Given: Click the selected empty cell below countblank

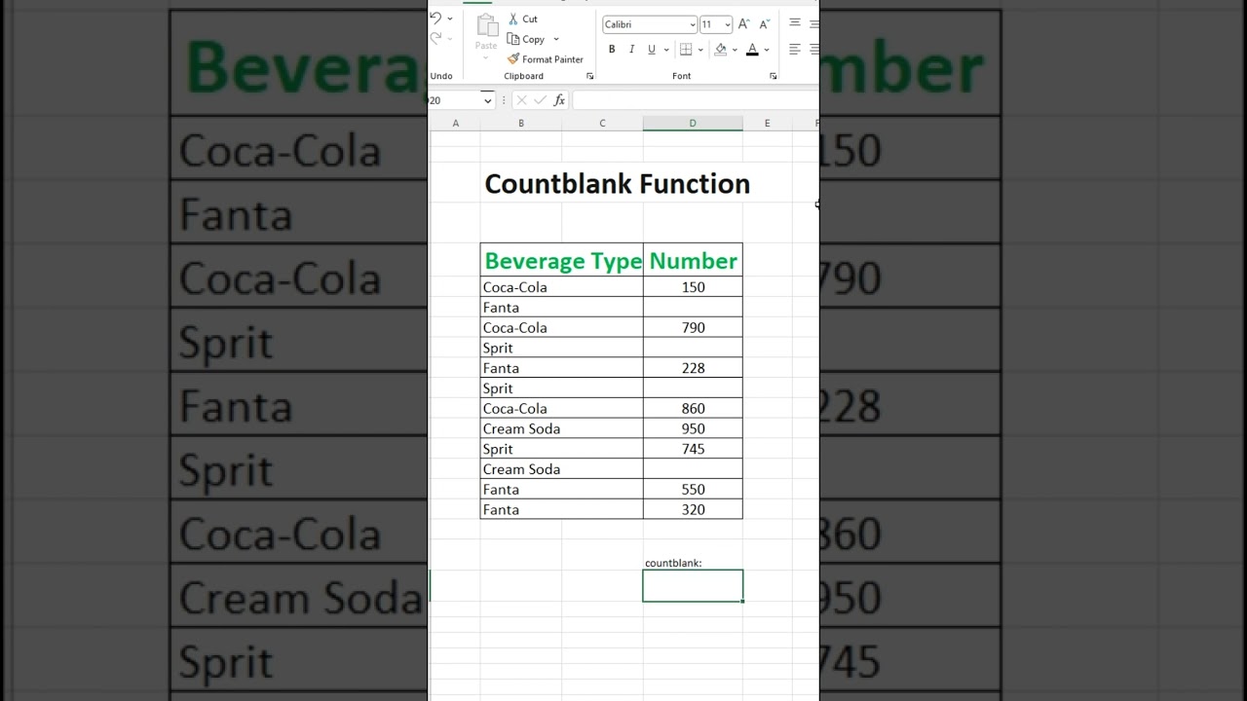Looking at the screenshot, I should (693, 586).
